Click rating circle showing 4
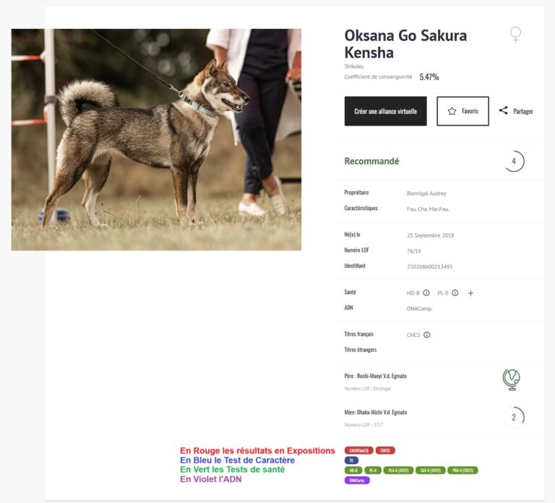 514,161
